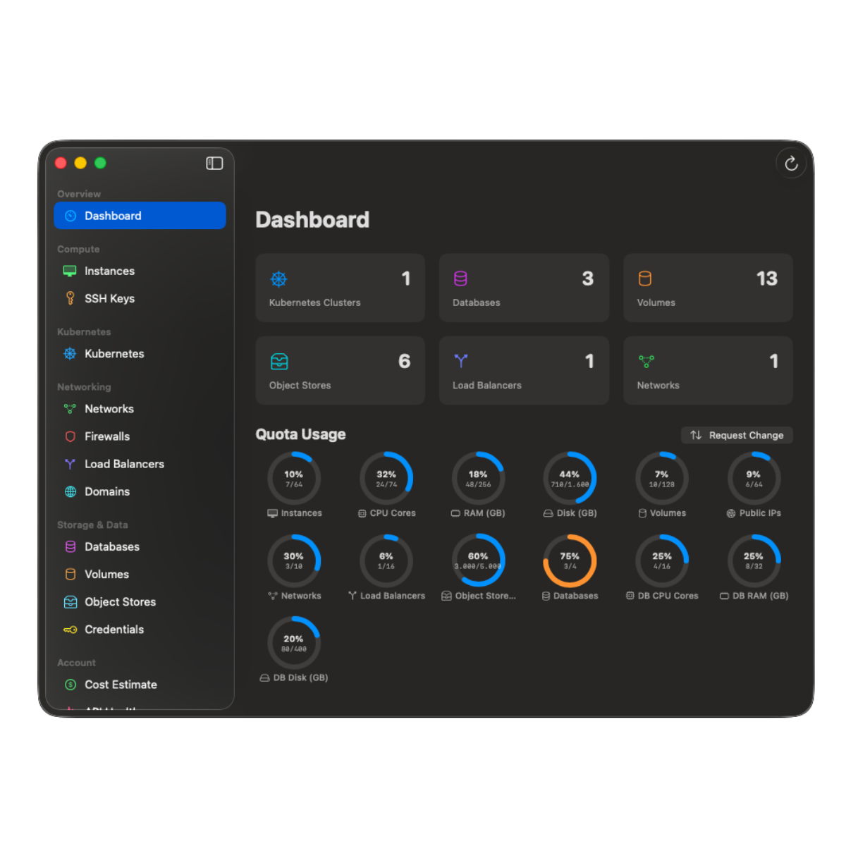This screenshot has height=846, width=846.
Task: Click the DB Disk (GB) 20% quota ring
Action: 294,643
